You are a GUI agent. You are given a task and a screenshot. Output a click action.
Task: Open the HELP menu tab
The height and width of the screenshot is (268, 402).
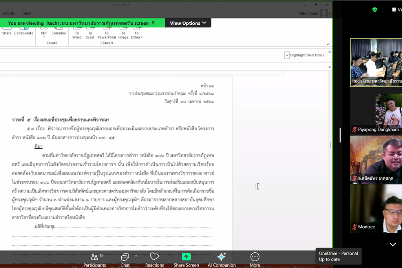click(x=27, y=14)
